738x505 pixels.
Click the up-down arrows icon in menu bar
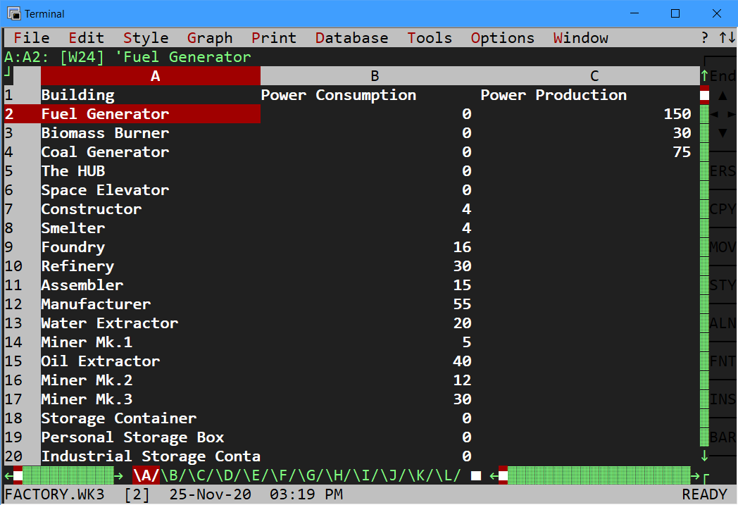(727, 37)
